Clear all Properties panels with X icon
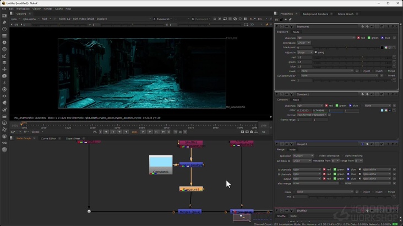Viewport: 403px width, 226px height. point(286,19)
